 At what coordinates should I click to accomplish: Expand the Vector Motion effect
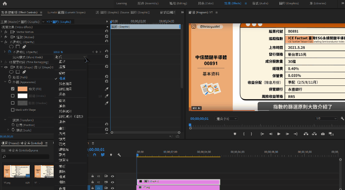[x=1, y=32]
